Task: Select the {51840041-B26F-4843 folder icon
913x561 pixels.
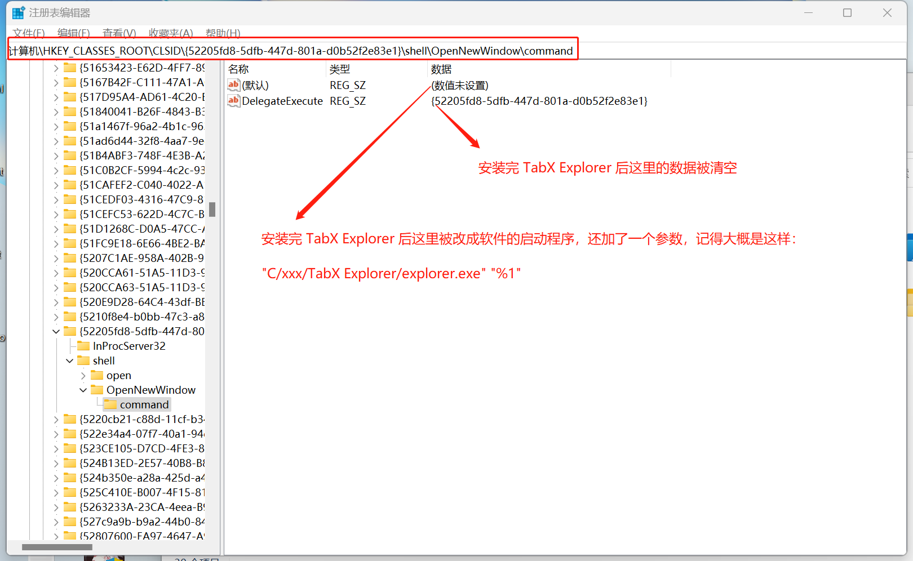Action: click(x=70, y=112)
